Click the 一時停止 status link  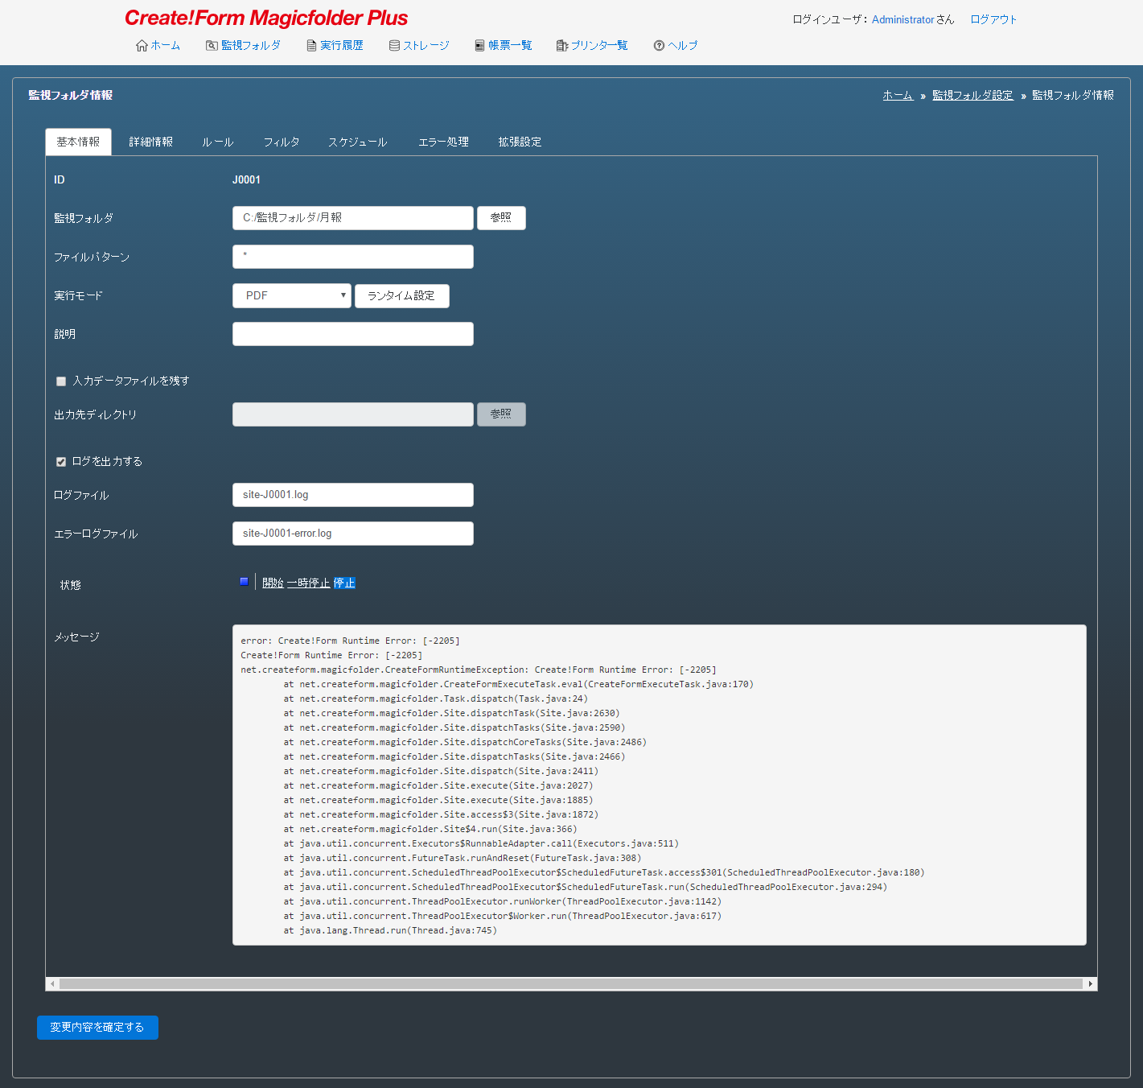click(308, 583)
